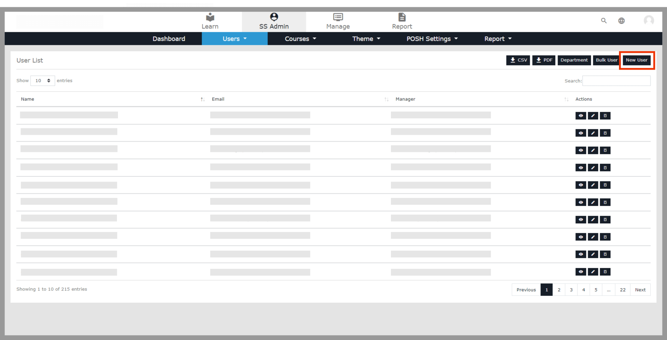Viewport: 667px width, 340px height.
Task: Go to the Dashboard menu item
Action: [x=169, y=39]
